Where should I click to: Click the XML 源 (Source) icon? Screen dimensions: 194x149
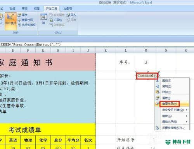coord(44,19)
